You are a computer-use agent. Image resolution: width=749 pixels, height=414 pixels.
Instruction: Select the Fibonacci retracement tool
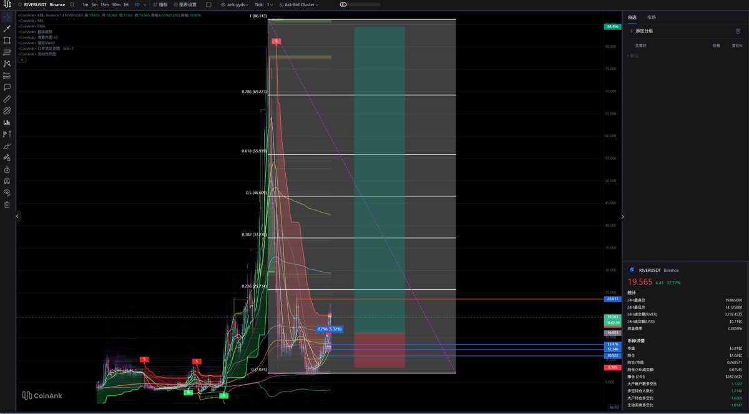point(7,75)
